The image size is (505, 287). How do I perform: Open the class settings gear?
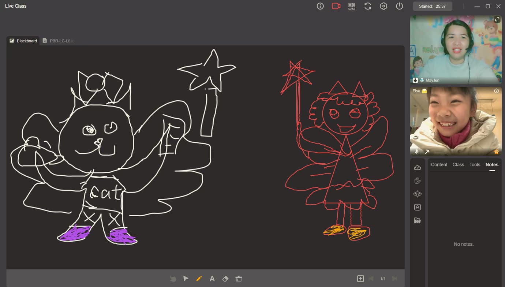pyautogui.click(x=384, y=6)
